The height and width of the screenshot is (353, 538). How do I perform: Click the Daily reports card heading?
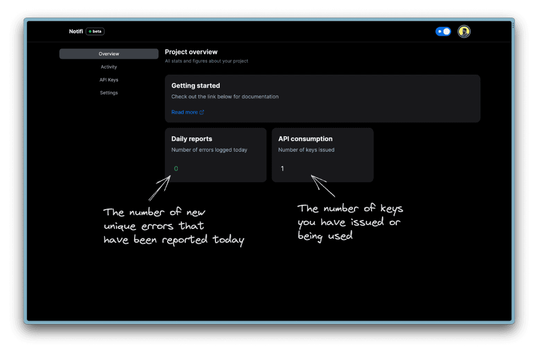click(x=191, y=139)
